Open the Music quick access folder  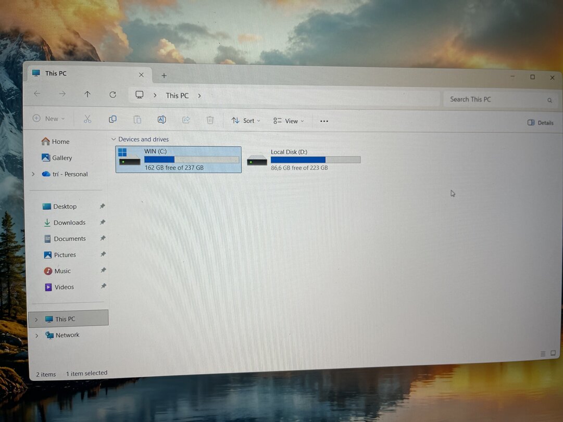click(x=57, y=271)
